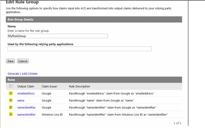
Task: Open the Google nameidentifier claim link
Action: click(x=26, y=107)
